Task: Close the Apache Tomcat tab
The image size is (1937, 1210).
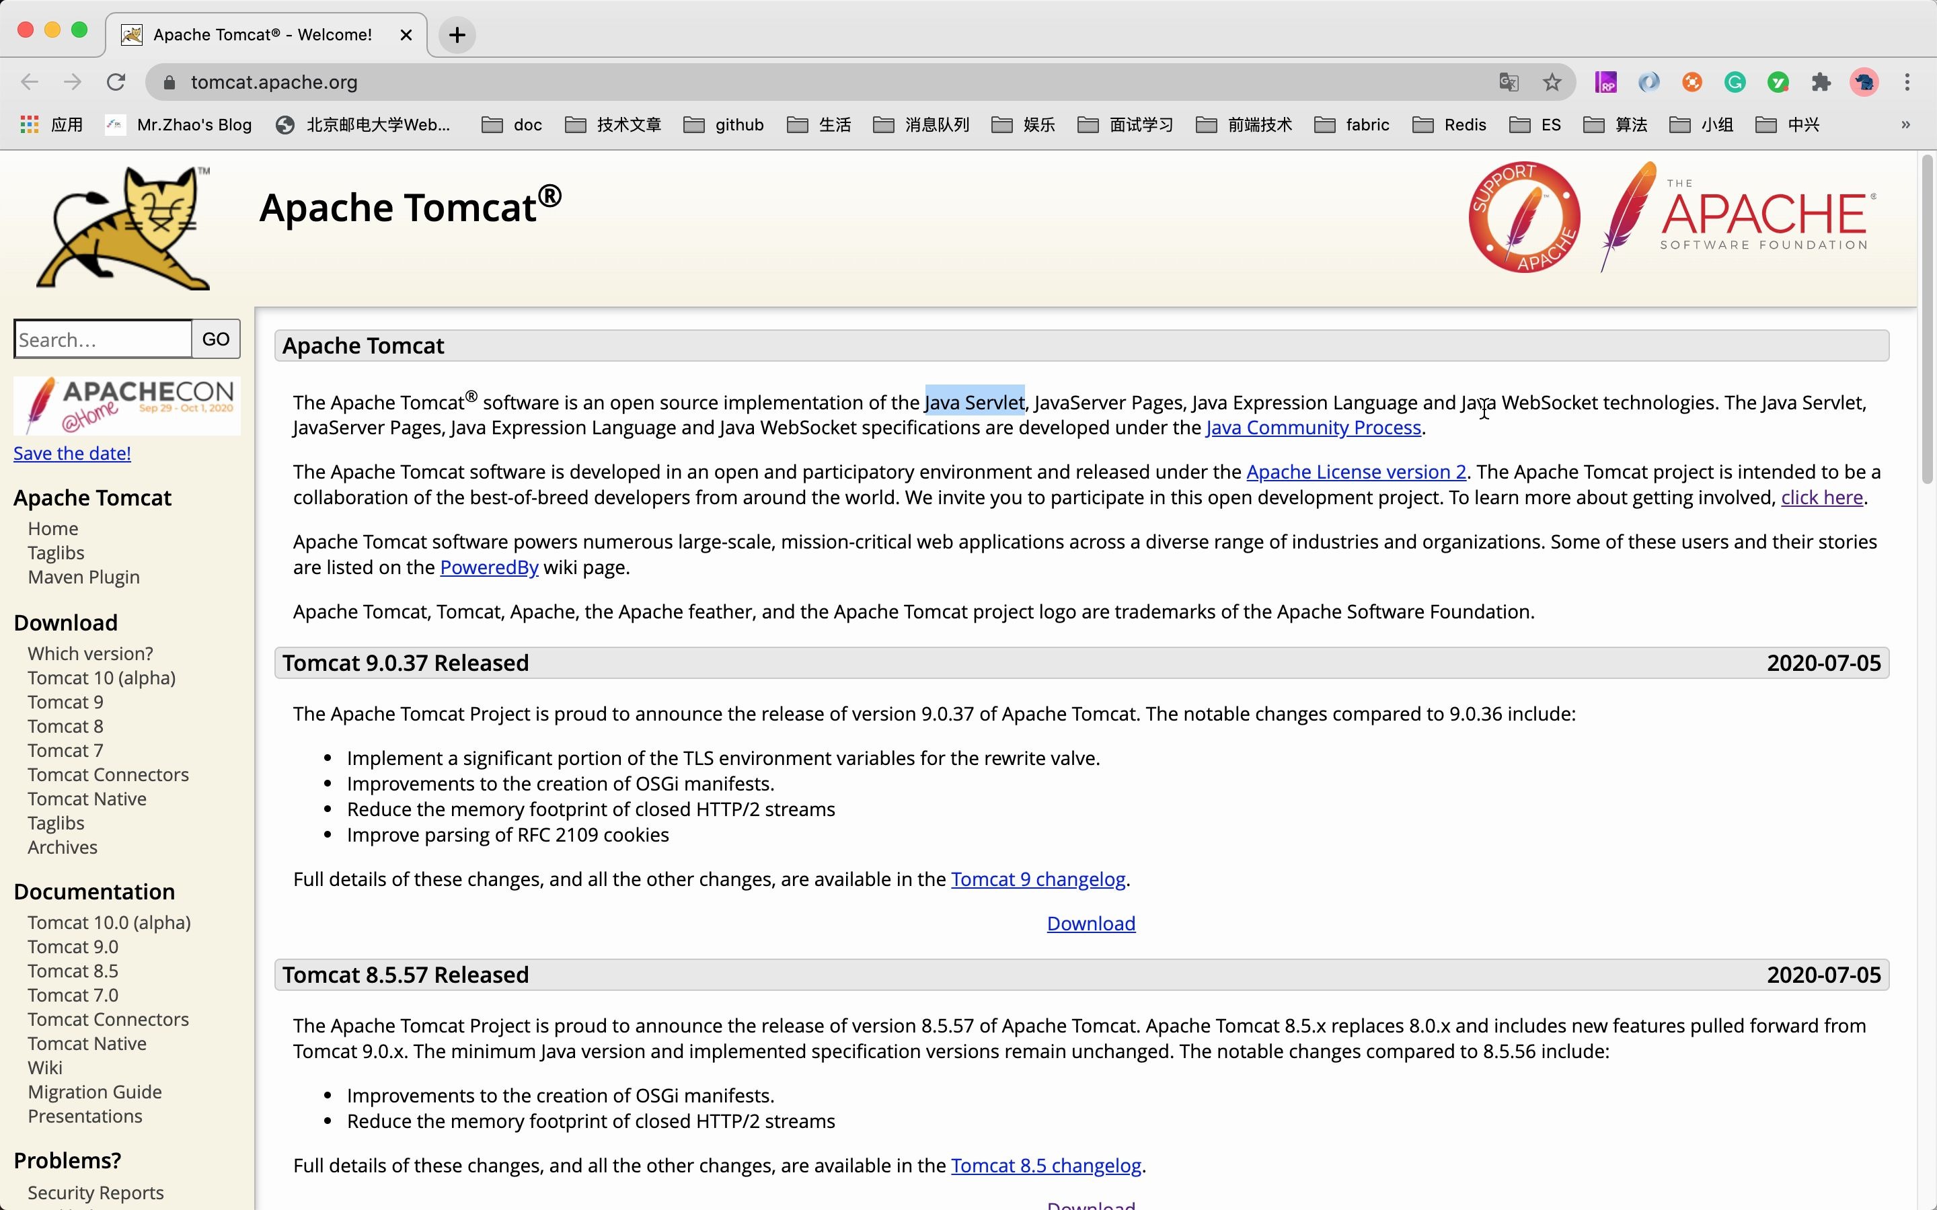Action: click(406, 34)
